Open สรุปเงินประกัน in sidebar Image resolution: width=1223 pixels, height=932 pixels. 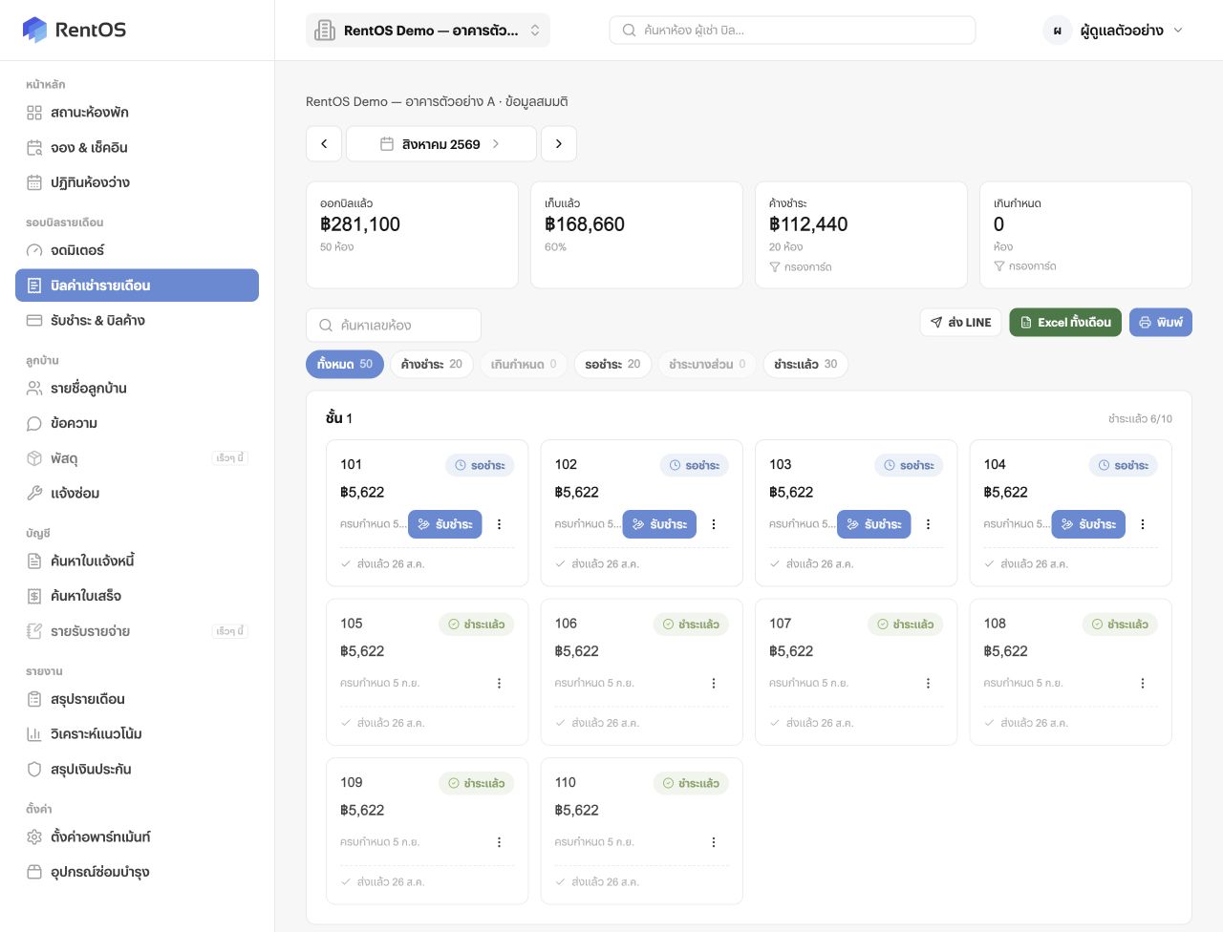[x=137, y=770]
